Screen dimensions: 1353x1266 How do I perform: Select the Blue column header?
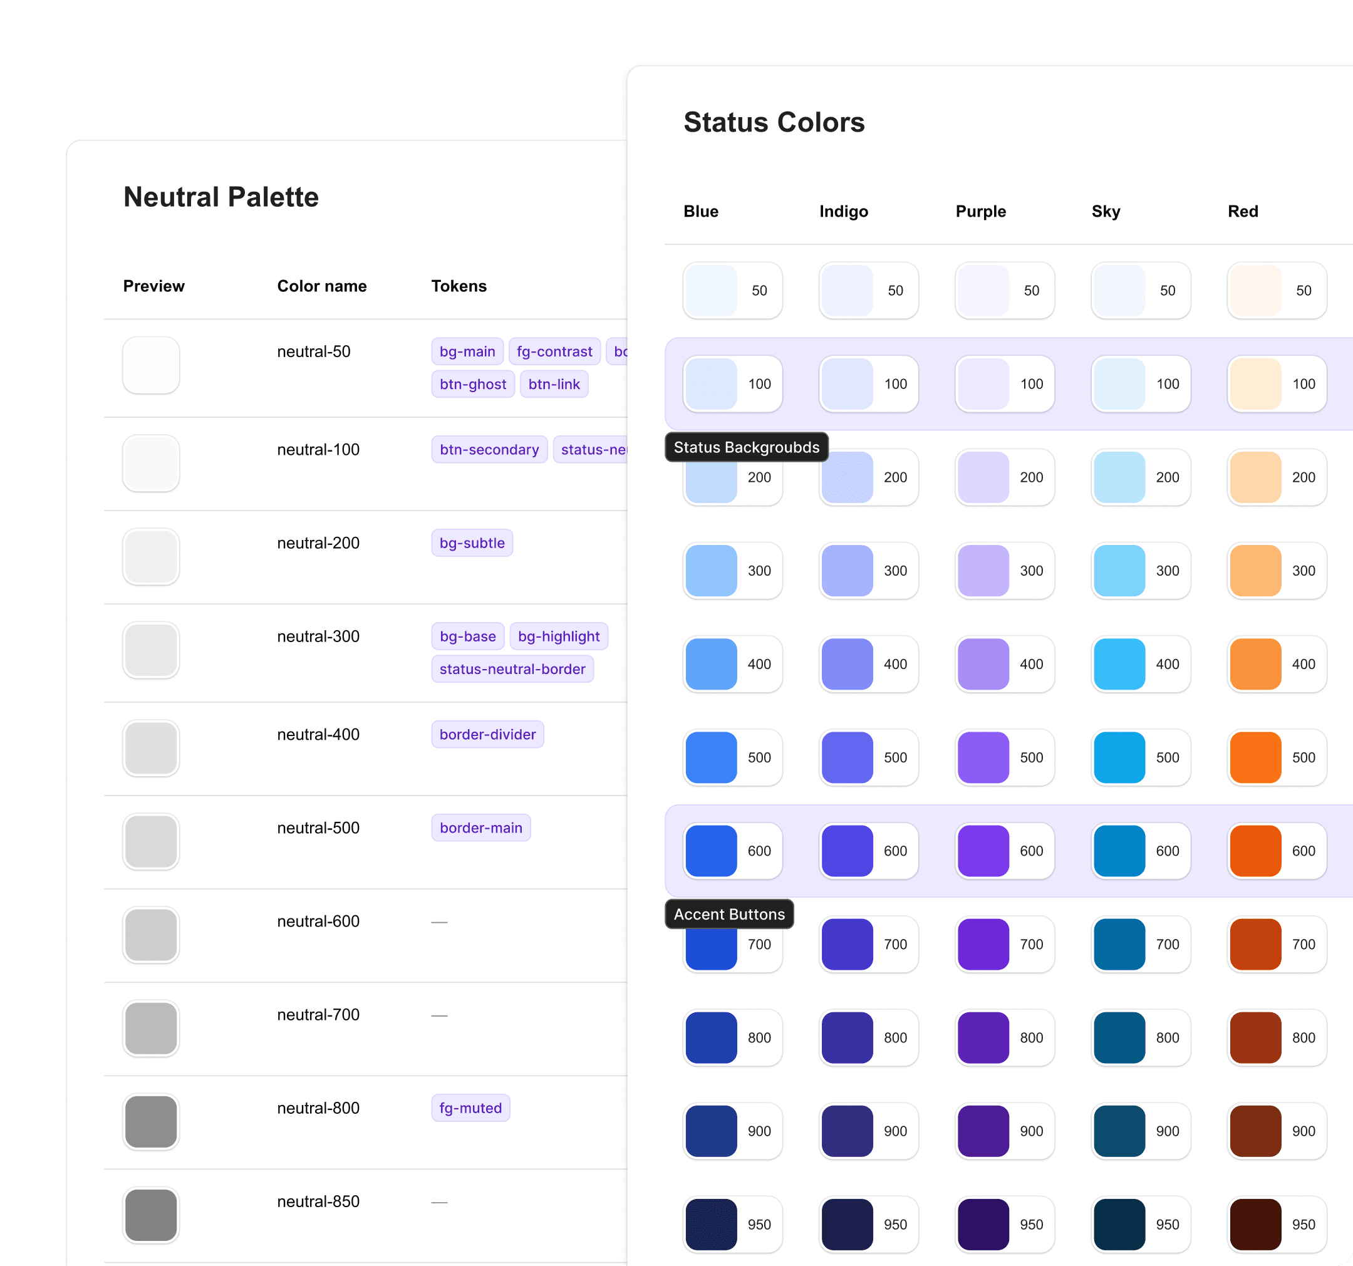(x=700, y=211)
